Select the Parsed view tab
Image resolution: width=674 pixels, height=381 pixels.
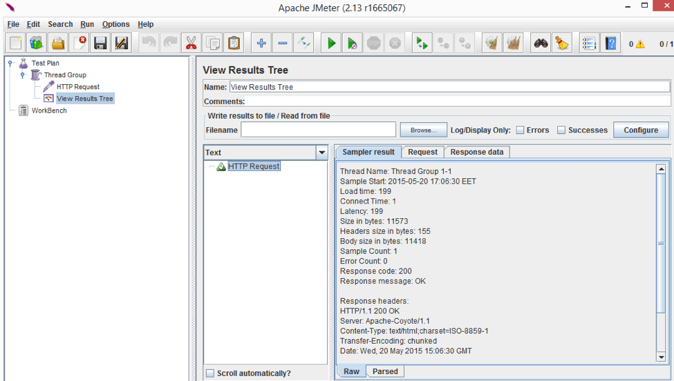tap(385, 371)
